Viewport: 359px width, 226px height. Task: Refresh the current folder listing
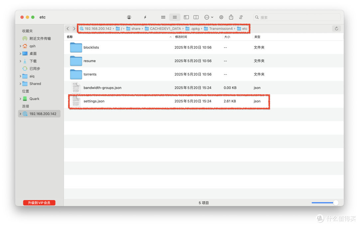click(336, 29)
